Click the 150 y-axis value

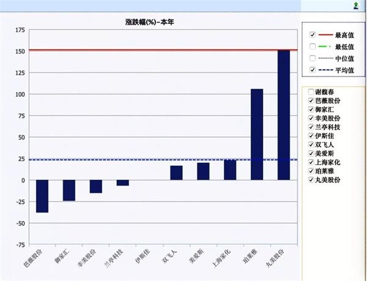coord(20,51)
